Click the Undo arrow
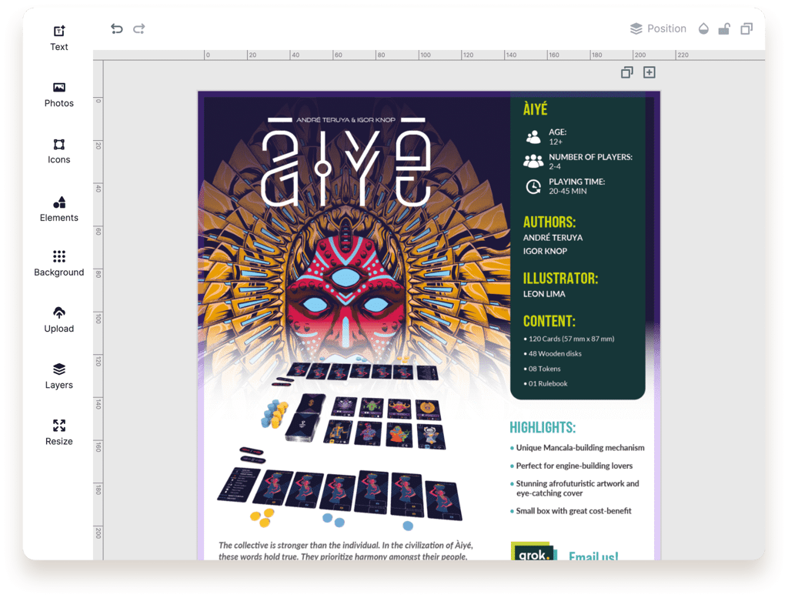 pyautogui.click(x=117, y=28)
